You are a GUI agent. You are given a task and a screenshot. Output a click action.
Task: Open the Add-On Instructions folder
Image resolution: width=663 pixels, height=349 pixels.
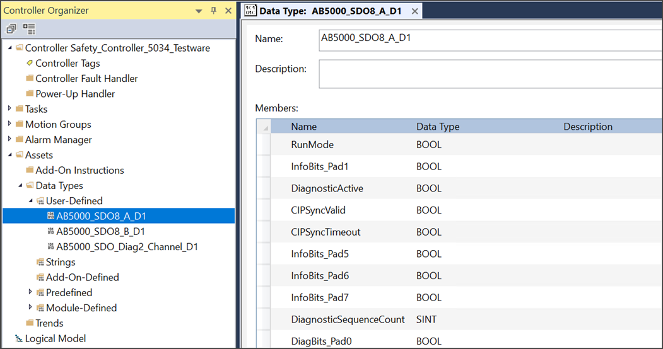79,170
